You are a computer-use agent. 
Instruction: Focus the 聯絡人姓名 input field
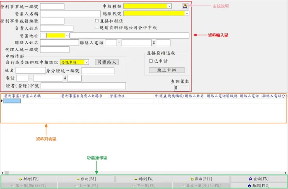click(x=60, y=42)
